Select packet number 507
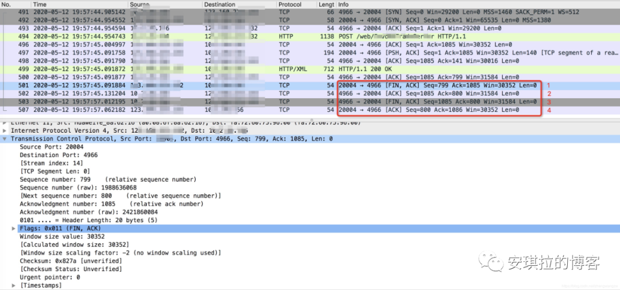This screenshot has height=290, width=620. click(x=22, y=110)
